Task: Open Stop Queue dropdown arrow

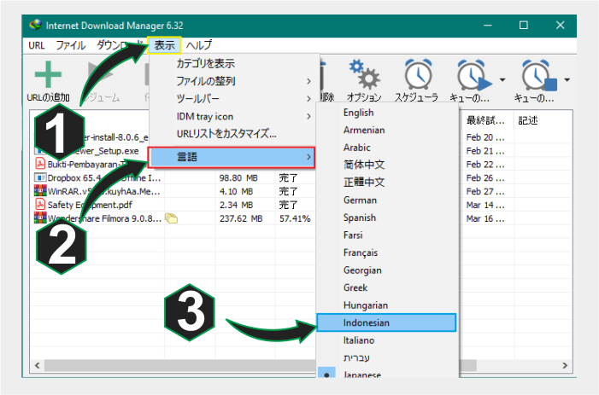Action: pos(567,79)
